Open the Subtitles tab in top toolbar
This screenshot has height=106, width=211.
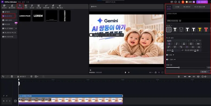26,6
